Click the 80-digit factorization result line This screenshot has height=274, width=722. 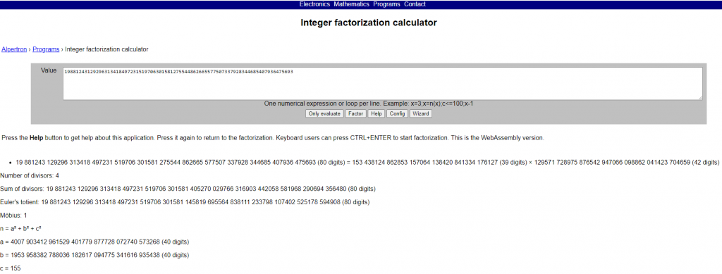click(x=367, y=162)
